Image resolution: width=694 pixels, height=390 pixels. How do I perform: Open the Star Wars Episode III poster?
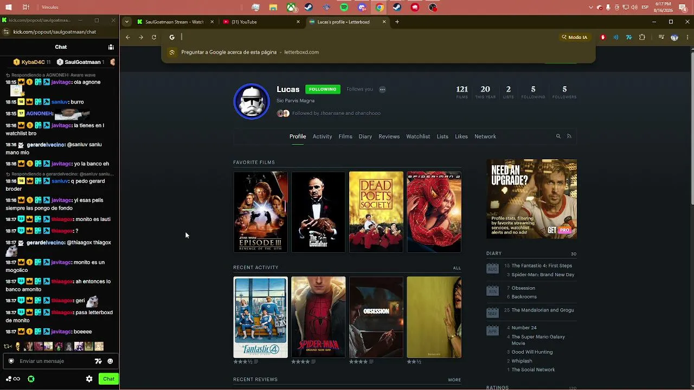pyautogui.click(x=261, y=212)
